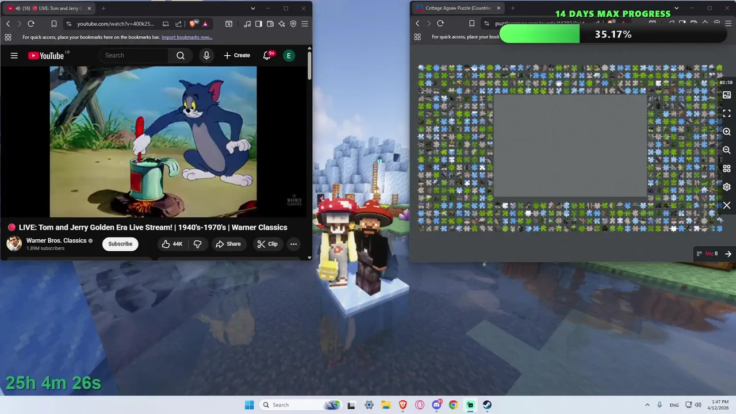Image resolution: width=736 pixels, height=414 pixels.
Task: Start voice search with the microphone icon
Action: tap(206, 55)
